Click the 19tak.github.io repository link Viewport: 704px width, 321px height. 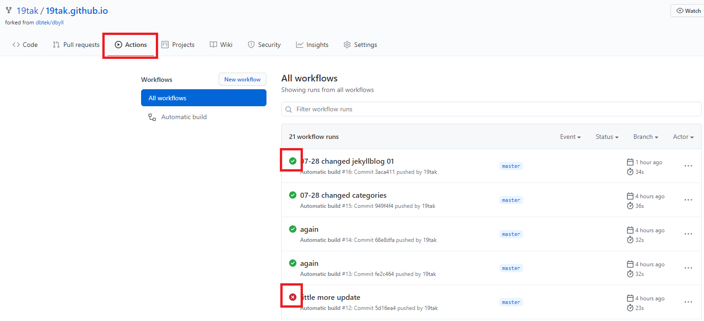[77, 11]
